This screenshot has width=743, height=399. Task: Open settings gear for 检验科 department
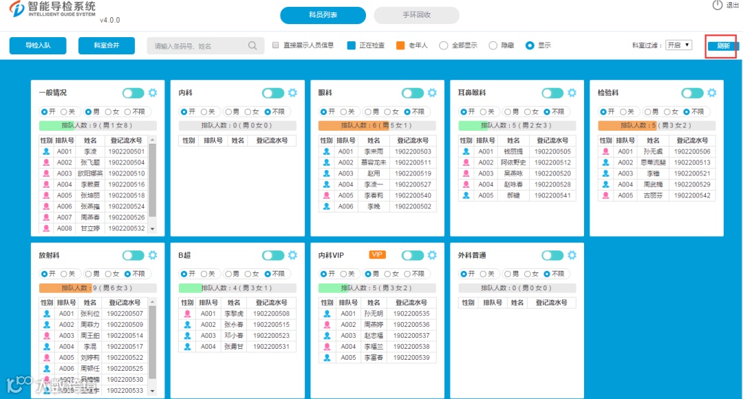[x=712, y=93]
